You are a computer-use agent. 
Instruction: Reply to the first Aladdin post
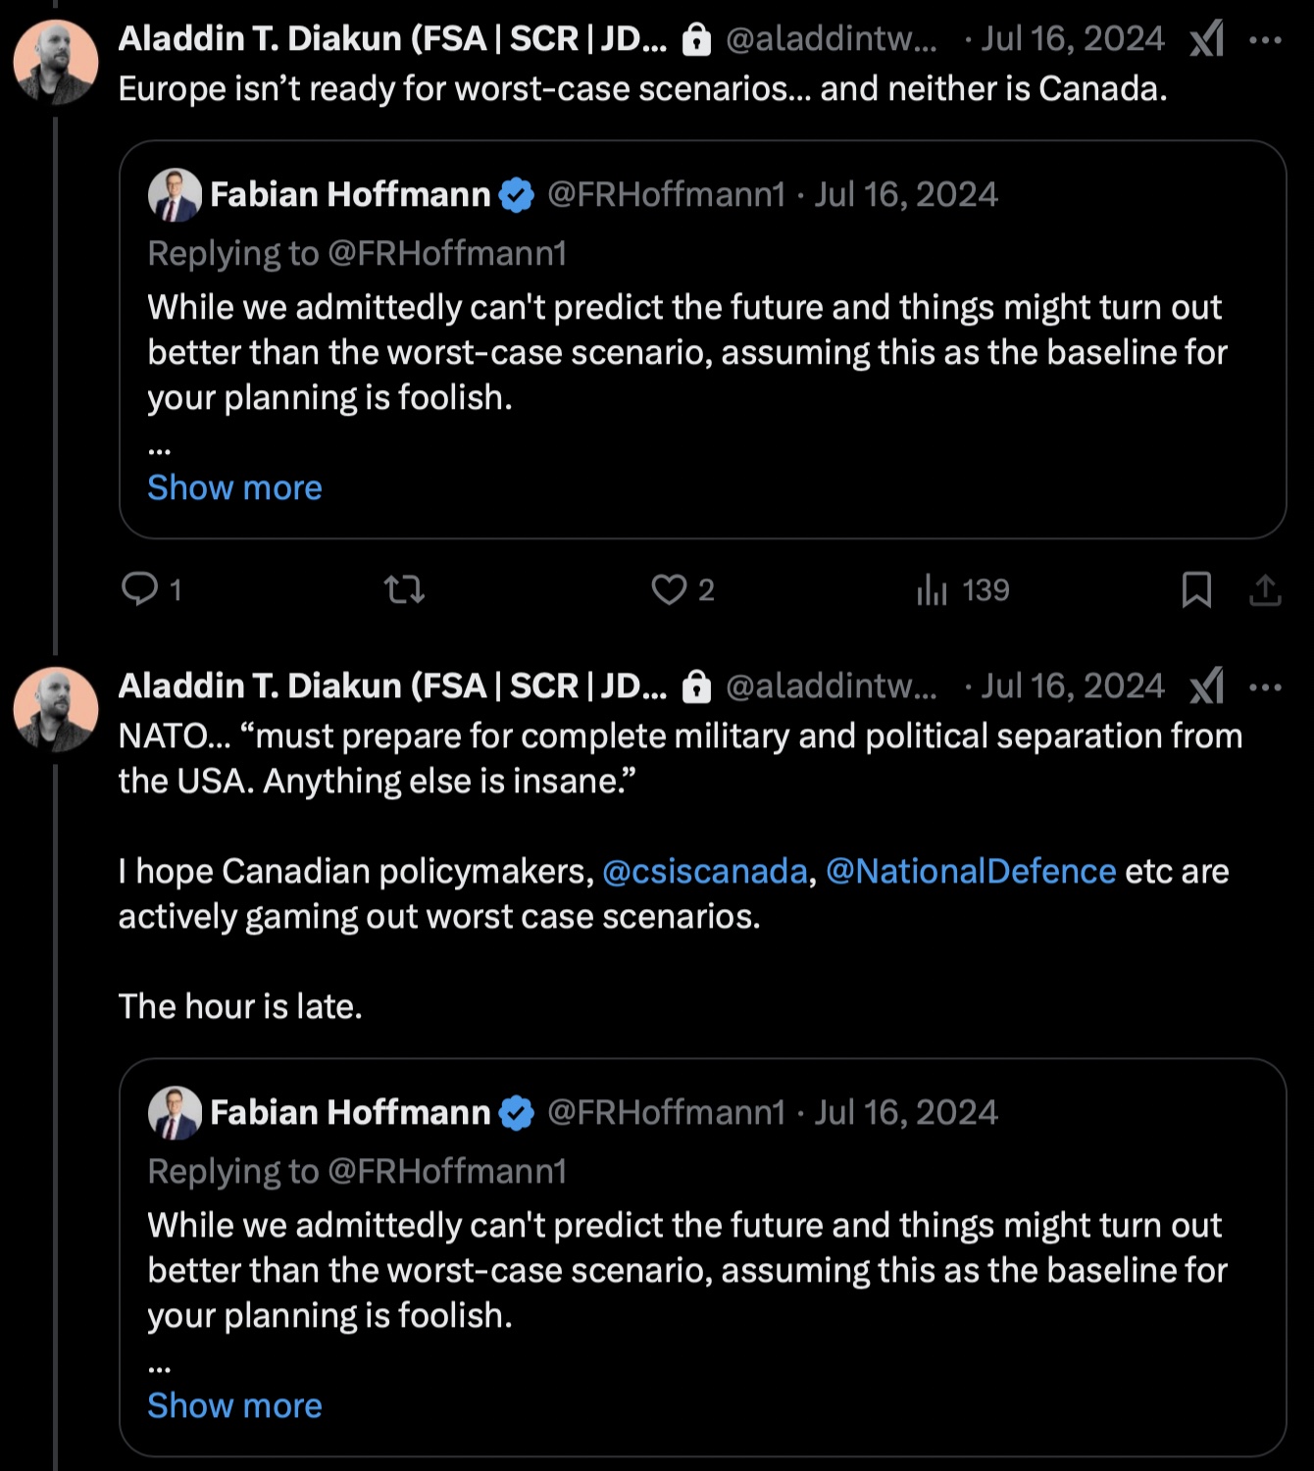139,589
